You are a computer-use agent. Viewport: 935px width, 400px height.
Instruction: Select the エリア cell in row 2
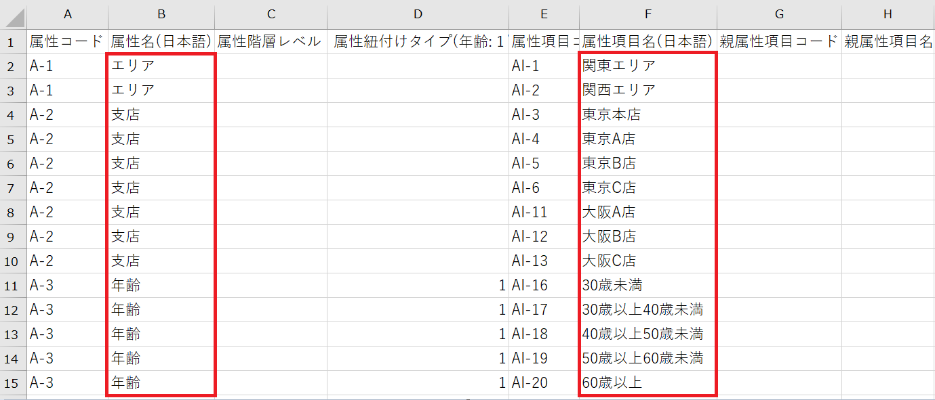pos(161,65)
